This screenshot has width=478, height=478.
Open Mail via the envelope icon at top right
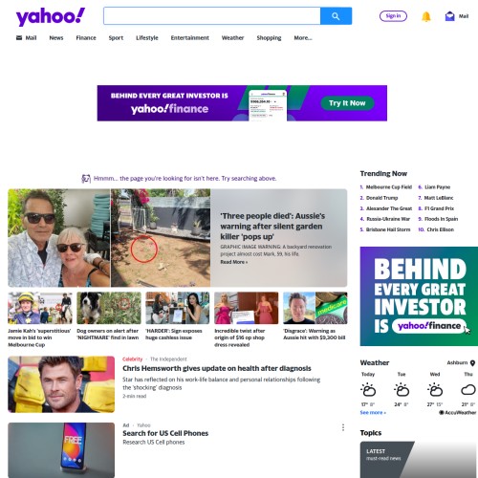click(x=449, y=16)
